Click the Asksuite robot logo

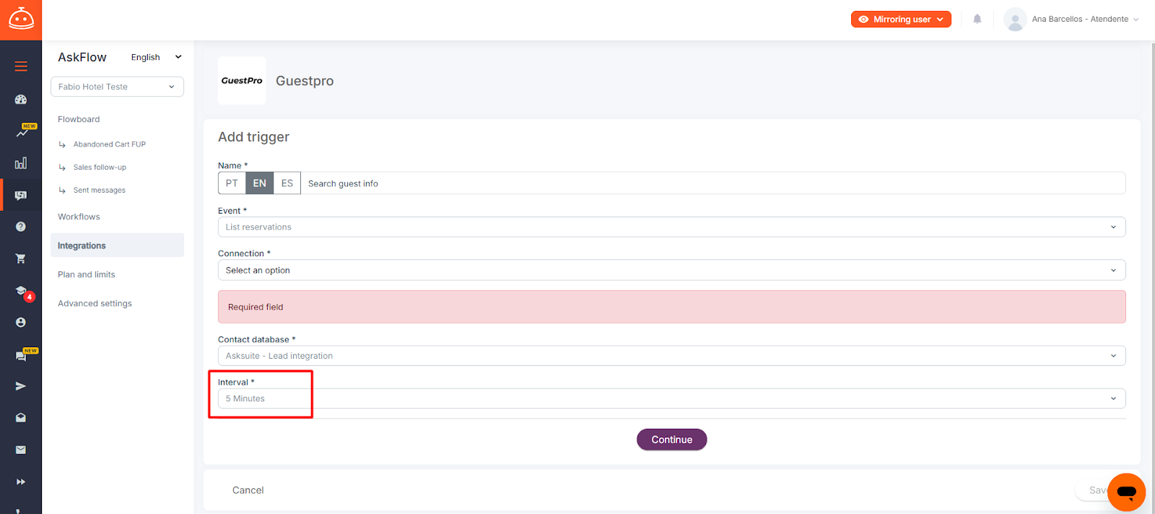coord(21,19)
